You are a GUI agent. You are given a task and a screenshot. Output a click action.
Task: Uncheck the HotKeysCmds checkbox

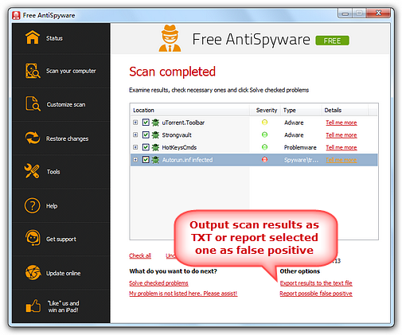click(146, 147)
